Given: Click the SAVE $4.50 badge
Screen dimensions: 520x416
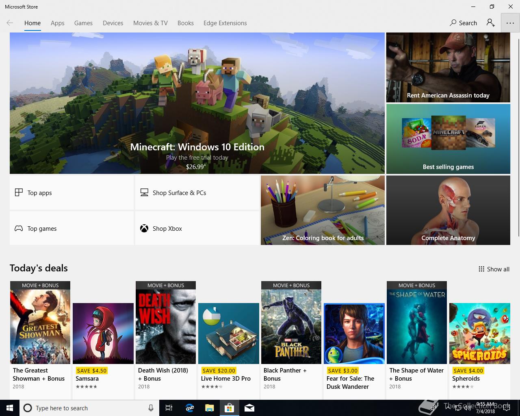Looking at the screenshot, I should point(92,370).
